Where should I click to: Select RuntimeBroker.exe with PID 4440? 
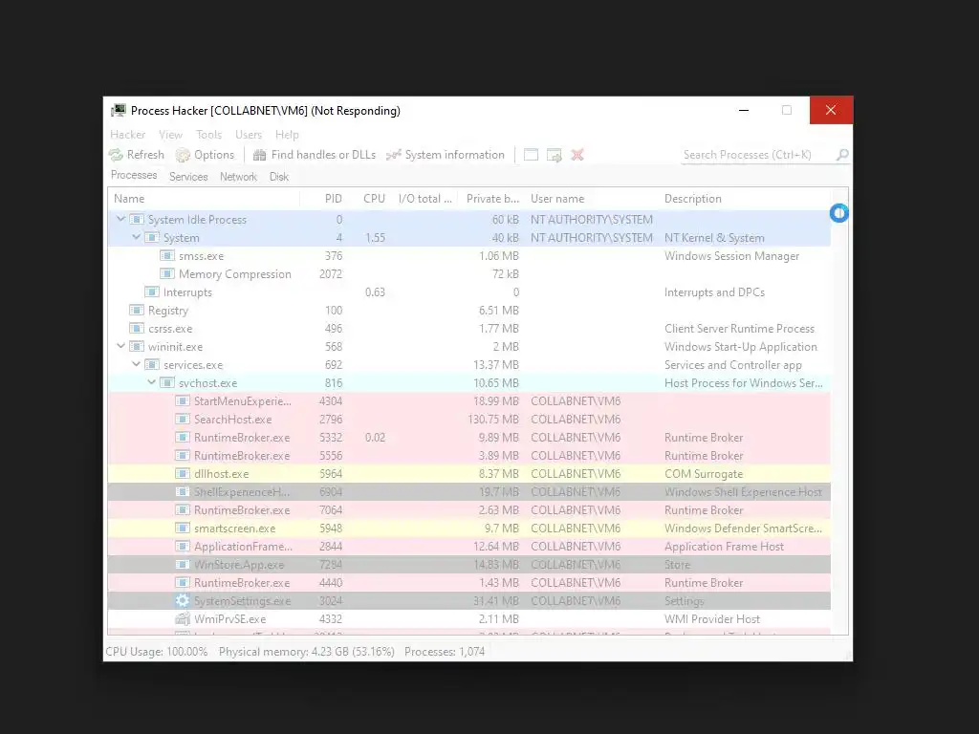(468, 582)
